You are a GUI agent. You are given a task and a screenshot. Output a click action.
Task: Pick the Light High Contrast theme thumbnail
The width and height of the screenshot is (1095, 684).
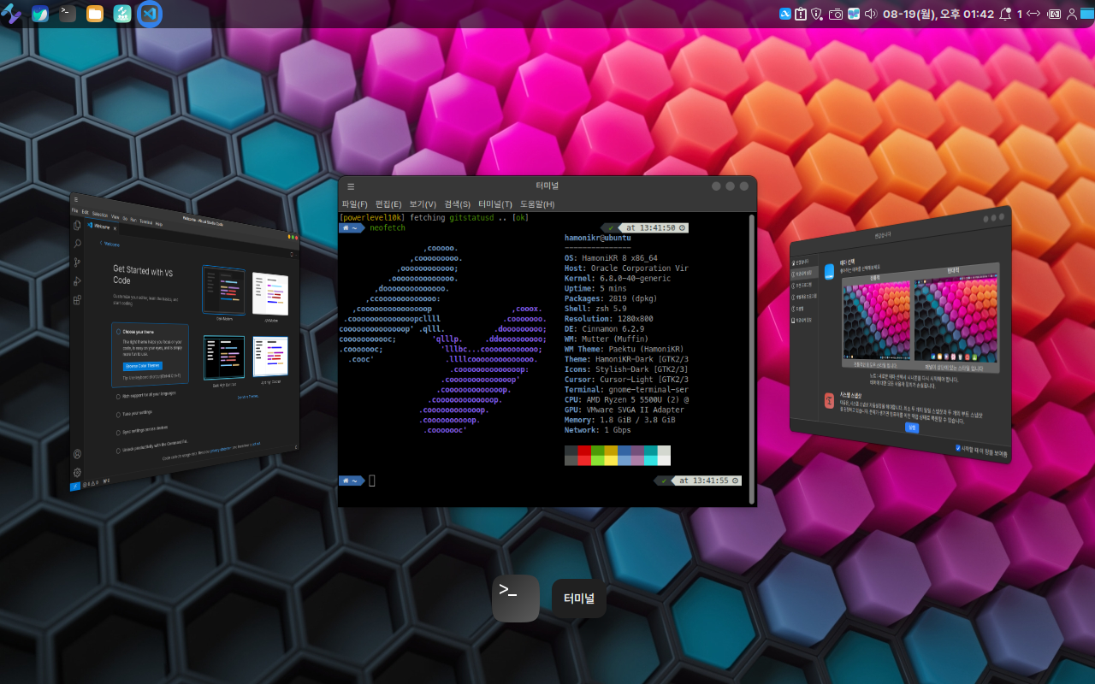click(270, 357)
